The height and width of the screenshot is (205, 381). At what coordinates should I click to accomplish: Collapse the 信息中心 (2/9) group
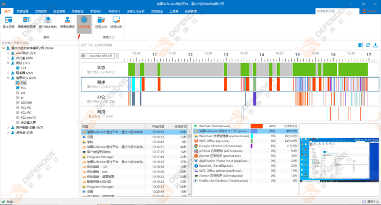(8, 78)
